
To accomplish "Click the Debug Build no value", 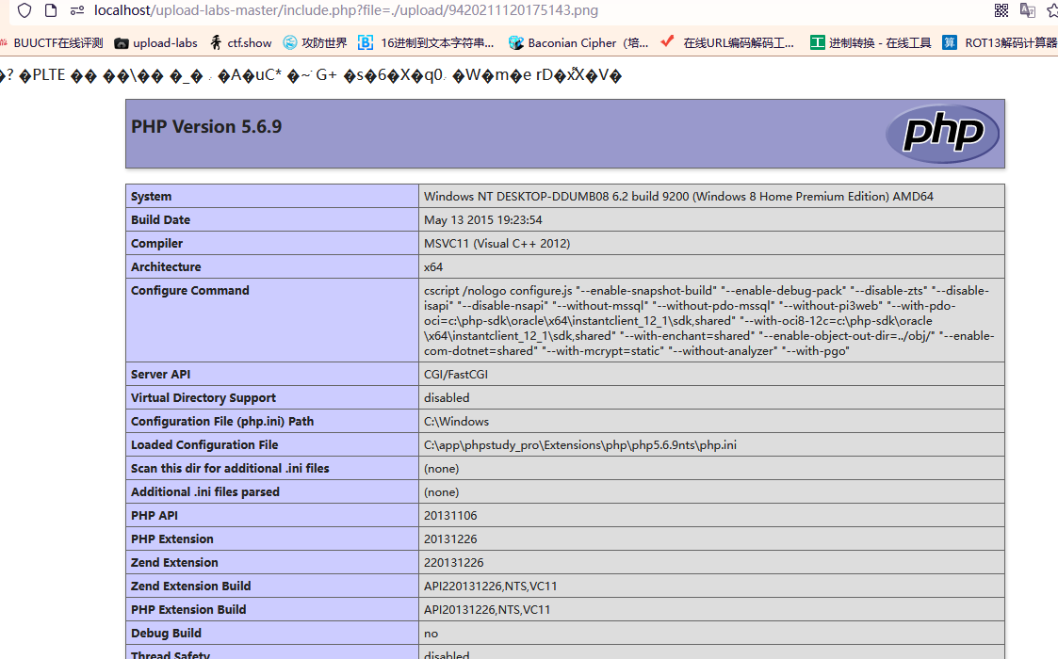I will coord(431,634).
